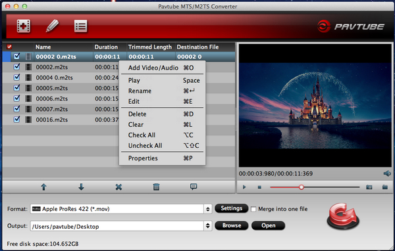Select Clear in the context menu
The image size is (395, 251).
click(162, 124)
